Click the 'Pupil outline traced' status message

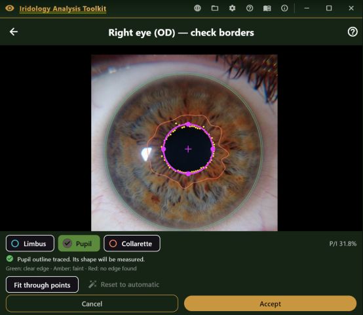[x=81, y=259]
